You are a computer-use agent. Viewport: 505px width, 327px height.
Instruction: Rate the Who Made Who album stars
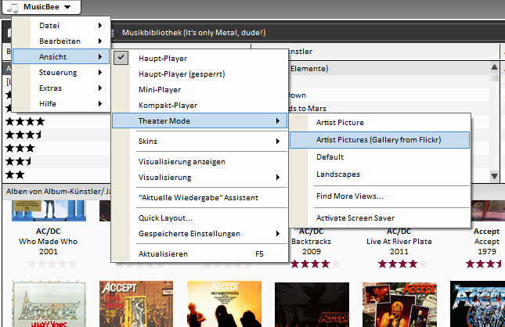[52, 264]
